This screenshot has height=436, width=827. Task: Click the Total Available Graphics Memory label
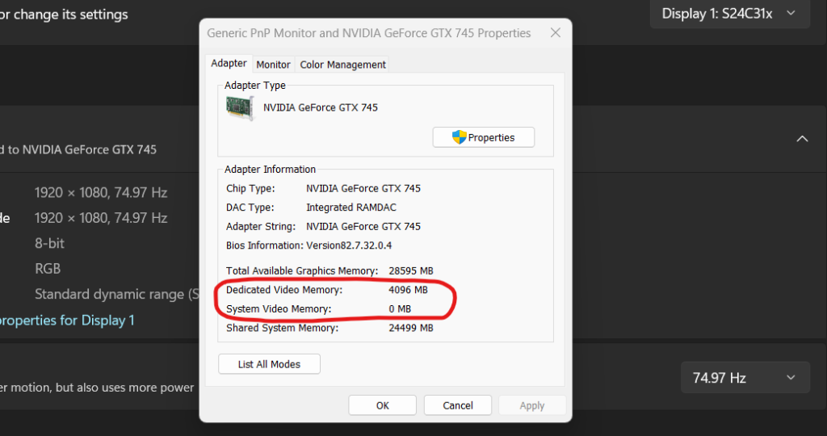pos(302,270)
